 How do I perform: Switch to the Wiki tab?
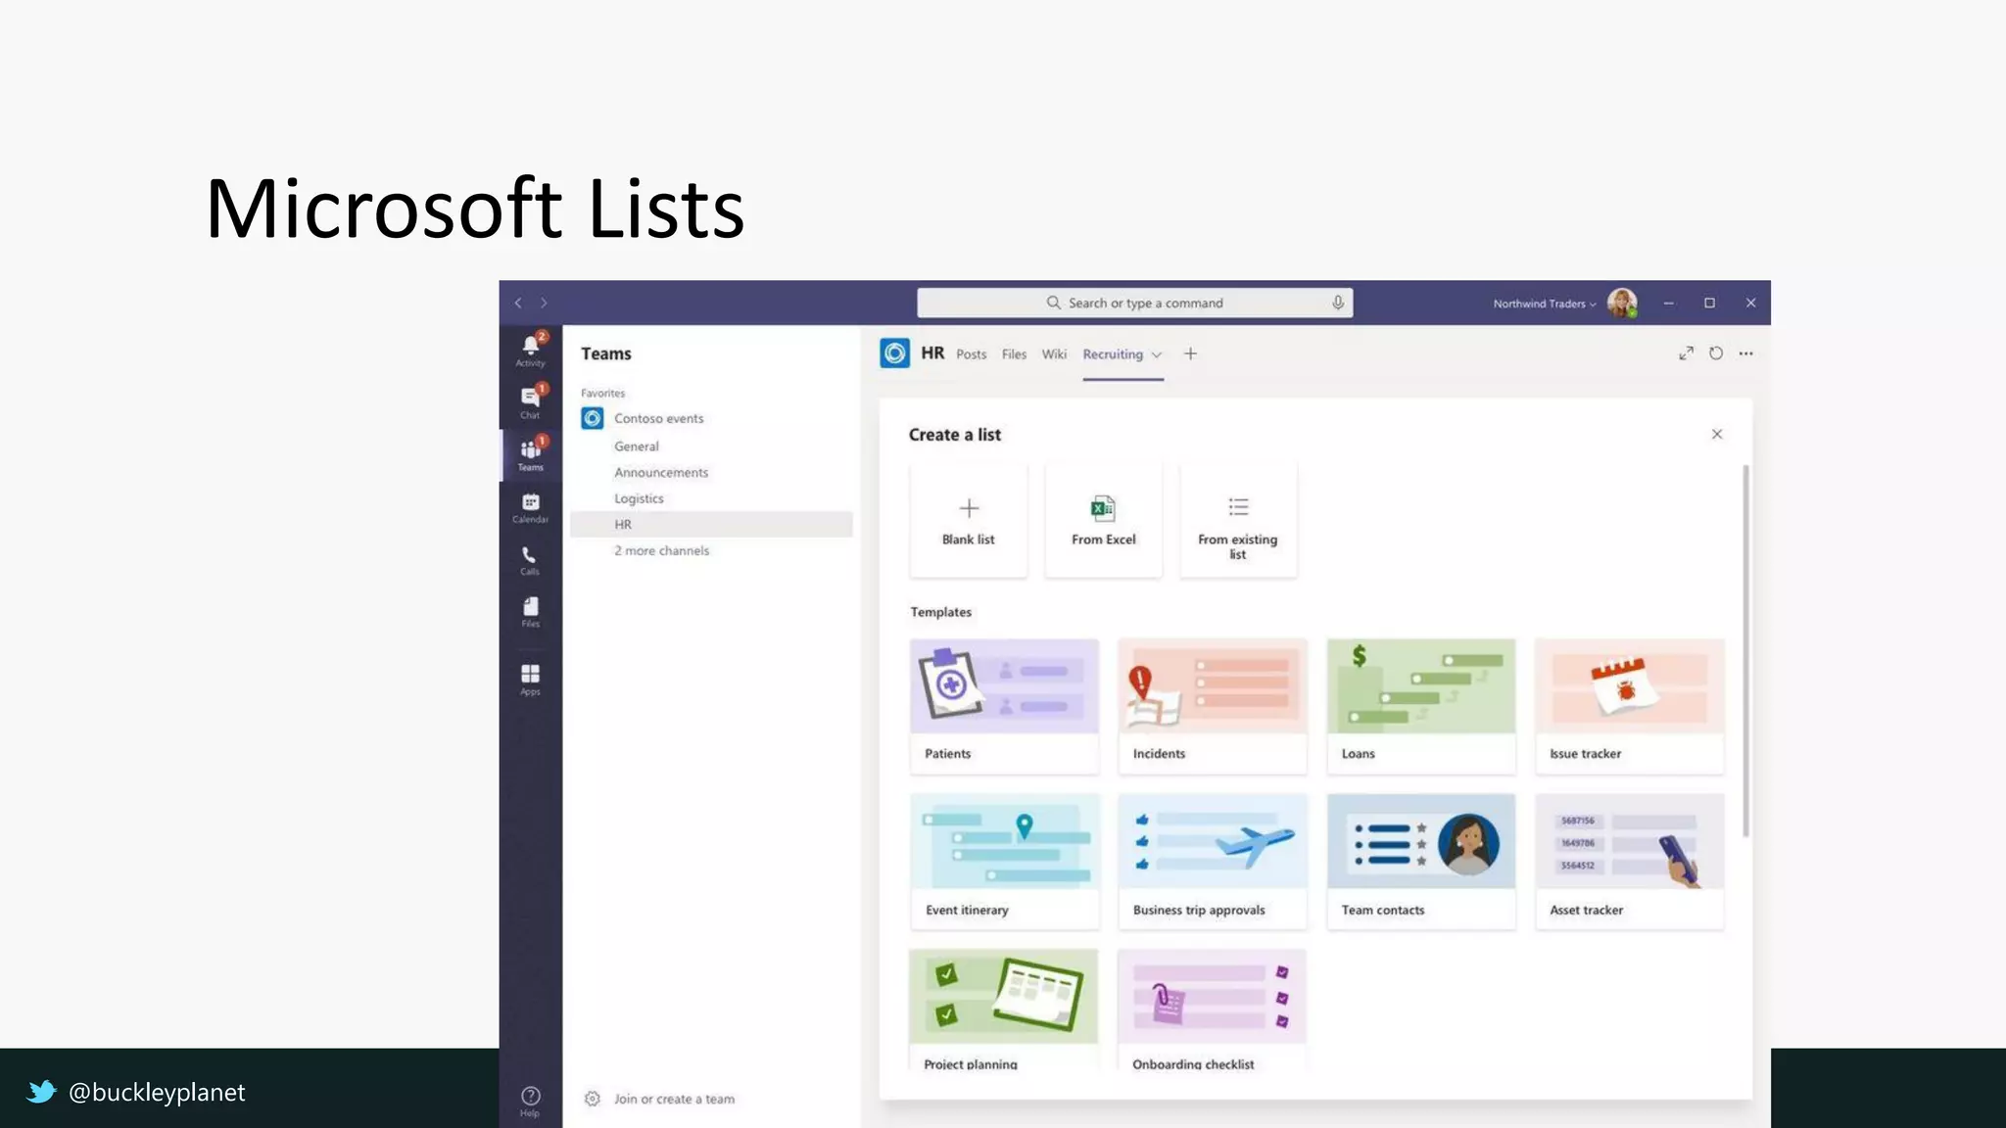[1054, 354]
